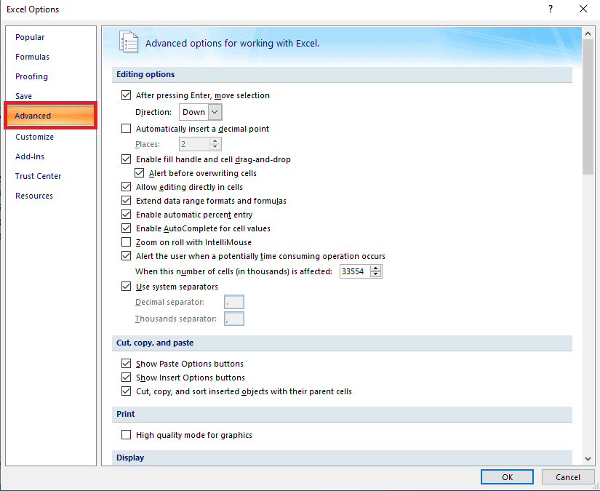Select the Proofing category
The width and height of the screenshot is (600, 491).
click(x=31, y=76)
